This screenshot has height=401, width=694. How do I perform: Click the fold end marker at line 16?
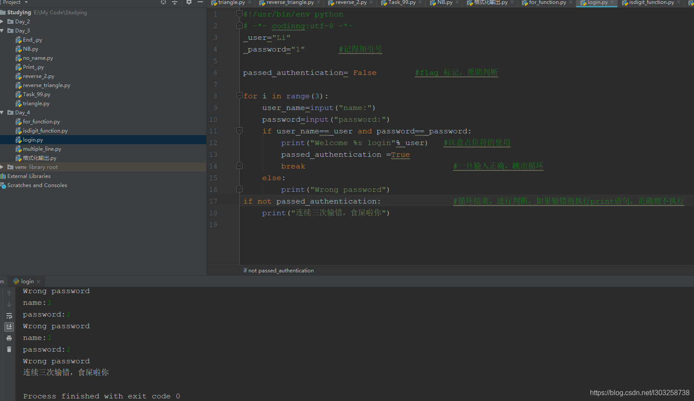[239, 189]
